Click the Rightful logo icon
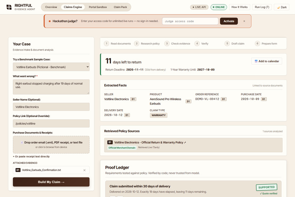This screenshot has width=295, height=197. click(x=9, y=7)
